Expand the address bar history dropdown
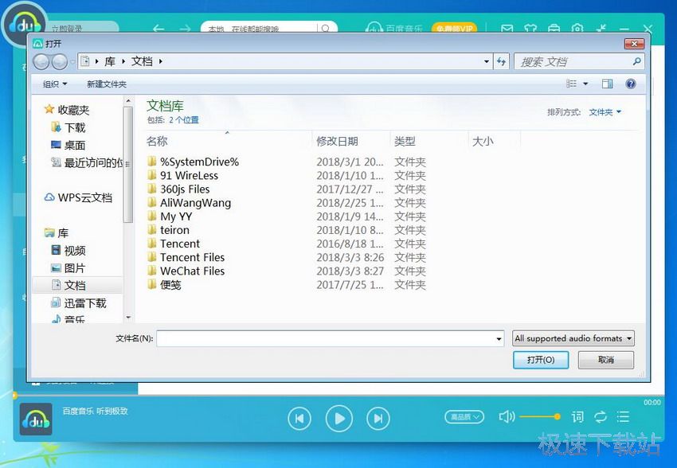Viewport: 677px width, 468px height. [487, 61]
